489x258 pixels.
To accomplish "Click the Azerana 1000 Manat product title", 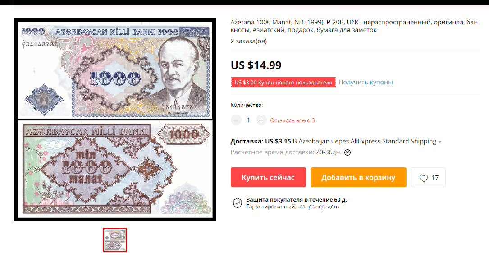I will (354, 26).
